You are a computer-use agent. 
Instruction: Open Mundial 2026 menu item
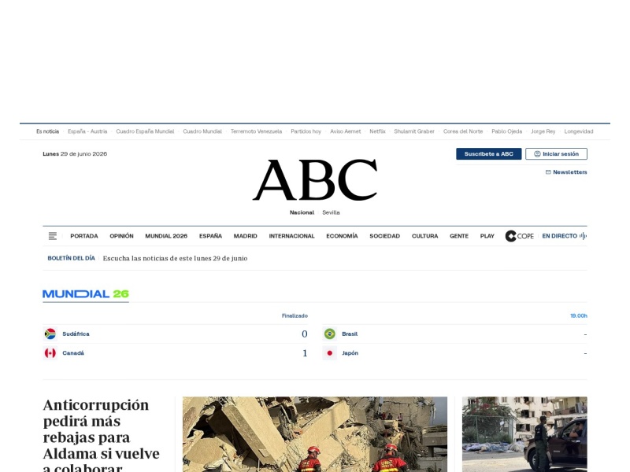[166, 236]
